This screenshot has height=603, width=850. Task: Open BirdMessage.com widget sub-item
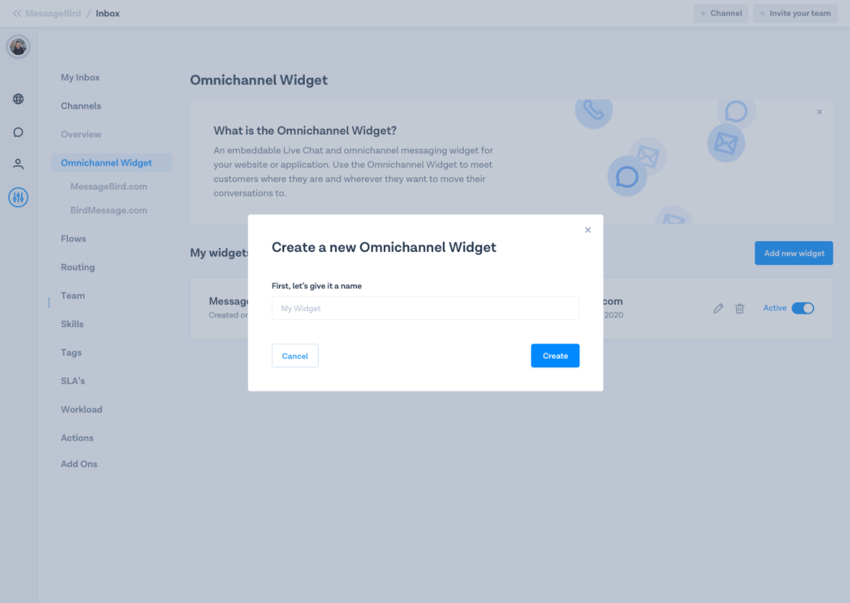pos(108,210)
